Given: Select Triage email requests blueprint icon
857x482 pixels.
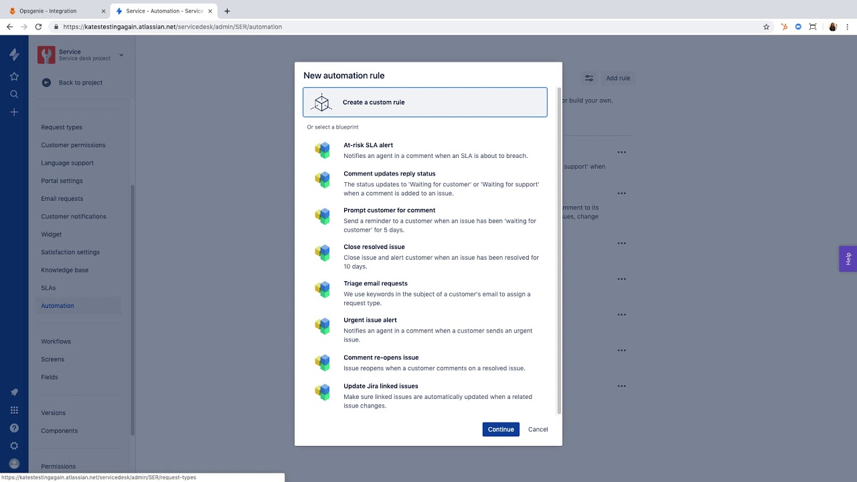Looking at the screenshot, I should point(323,289).
